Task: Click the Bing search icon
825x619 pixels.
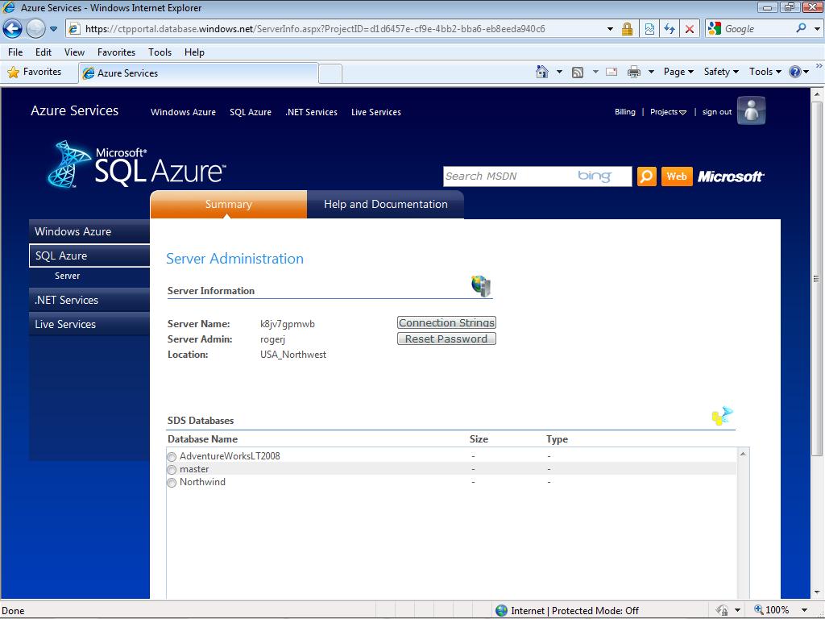Action: coord(646,176)
